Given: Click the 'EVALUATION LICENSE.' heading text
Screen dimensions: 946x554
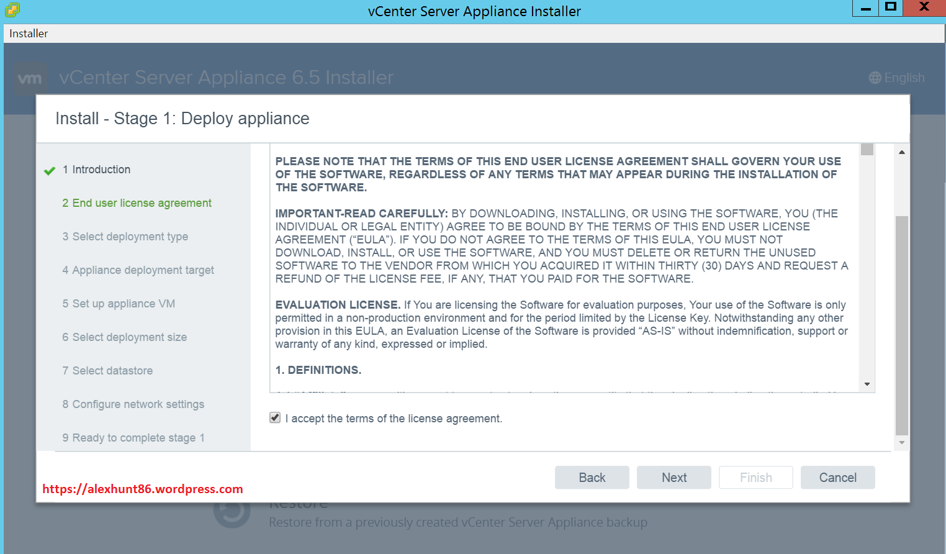Looking at the screenshot, I should coord(338,305).
